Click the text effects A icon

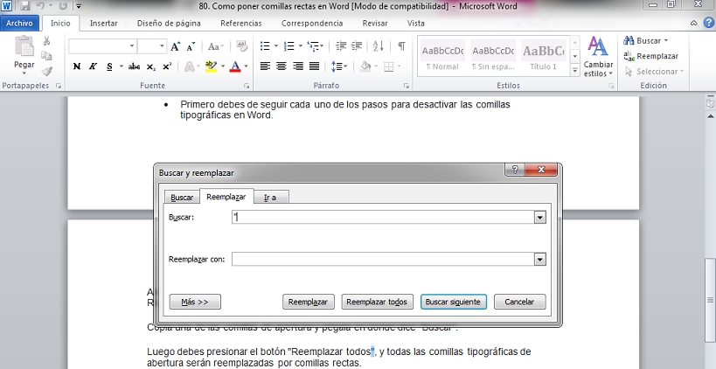pyautogui.click(x=189, y=66)
